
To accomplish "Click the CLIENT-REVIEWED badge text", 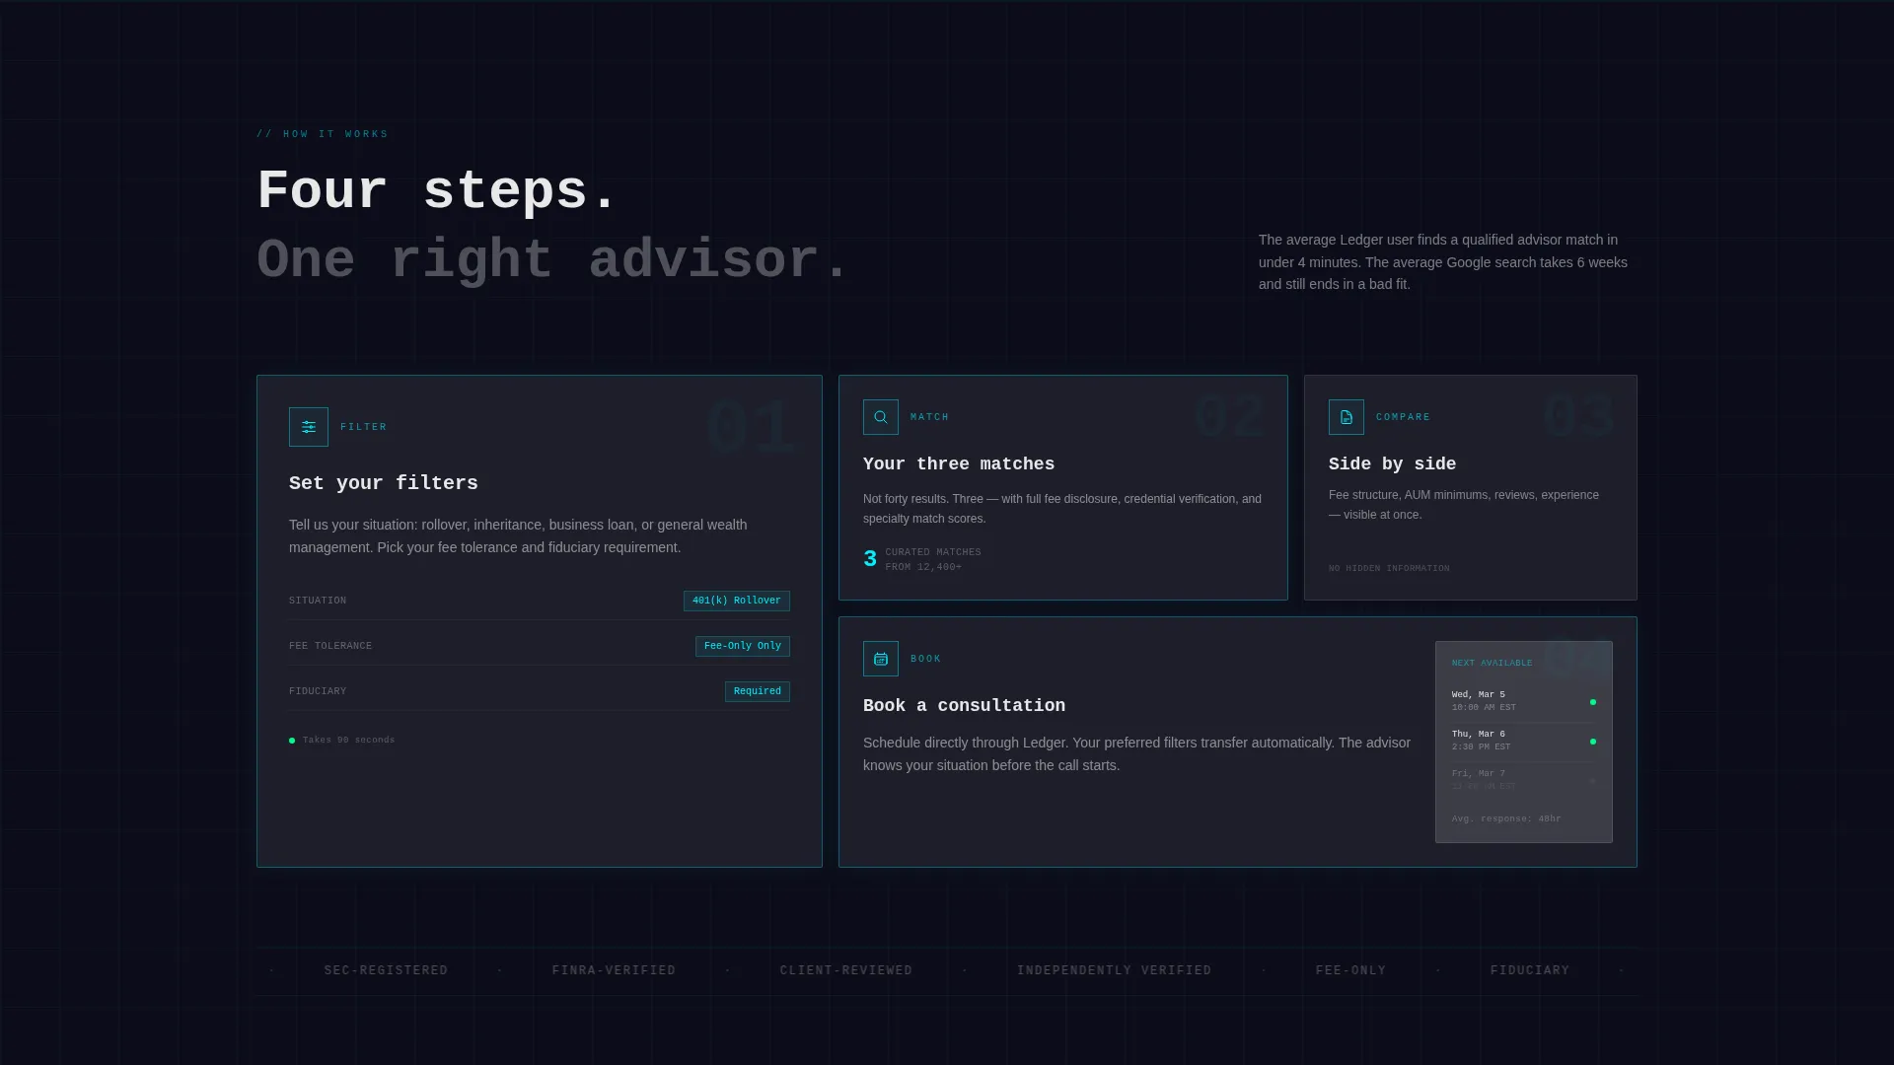I will 846,970.
